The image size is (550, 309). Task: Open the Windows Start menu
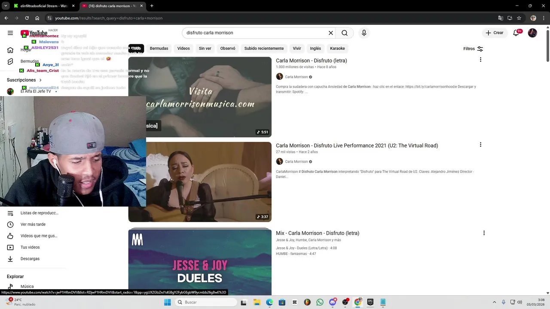click(x=167, y=302)
